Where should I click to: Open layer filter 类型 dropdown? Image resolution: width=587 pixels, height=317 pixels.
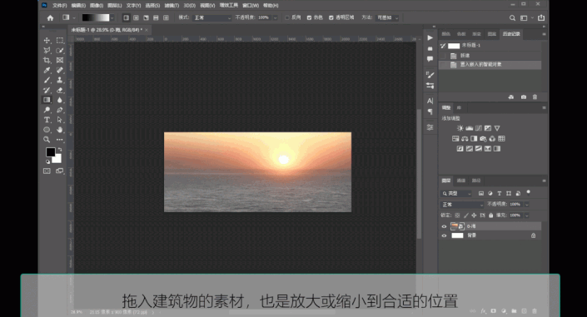456,194
